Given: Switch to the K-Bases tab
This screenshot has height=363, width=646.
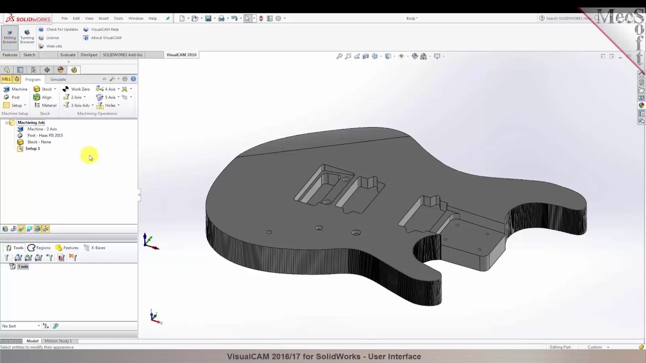Looking at the screenshot, I should click(94, 248).
